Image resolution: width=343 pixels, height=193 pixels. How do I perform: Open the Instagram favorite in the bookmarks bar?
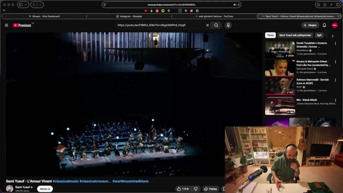157,11
